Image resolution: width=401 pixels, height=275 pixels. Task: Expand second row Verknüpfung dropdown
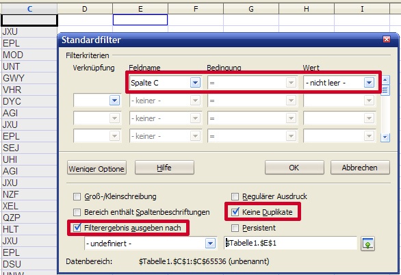click(114, 101)
